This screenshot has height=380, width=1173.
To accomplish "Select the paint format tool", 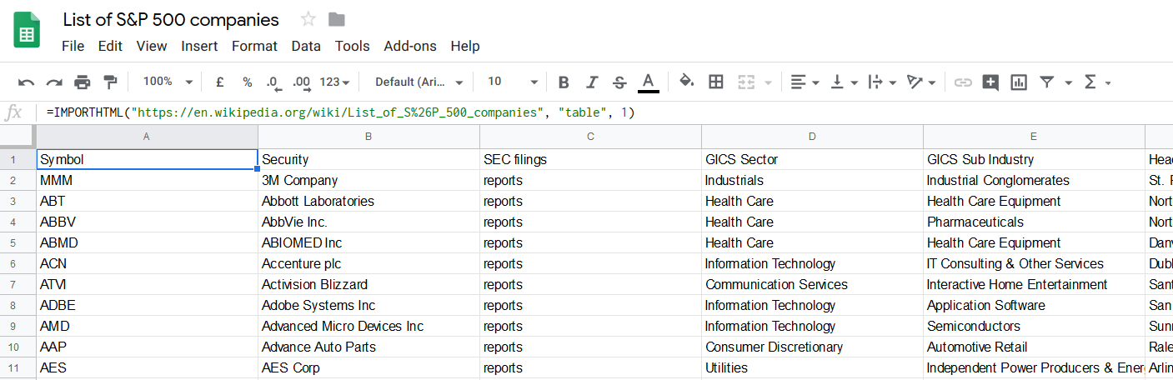I will coord(110,82).
